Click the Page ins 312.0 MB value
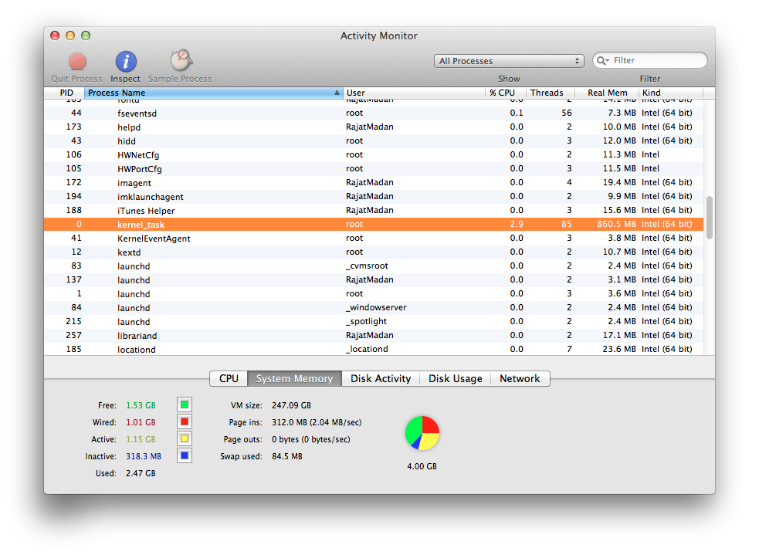 (x=317, y=422)
